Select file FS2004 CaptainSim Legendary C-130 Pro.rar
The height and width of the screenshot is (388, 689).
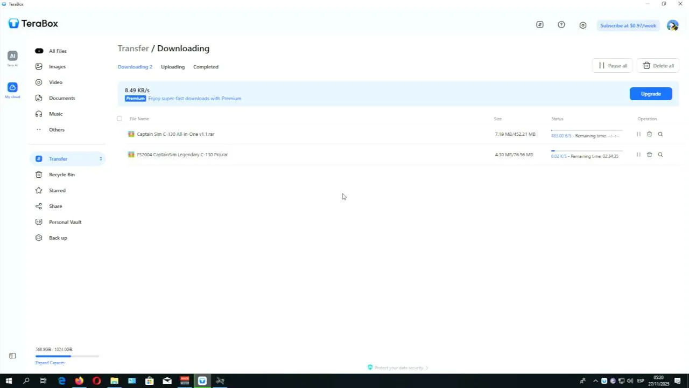pos(182,155)
